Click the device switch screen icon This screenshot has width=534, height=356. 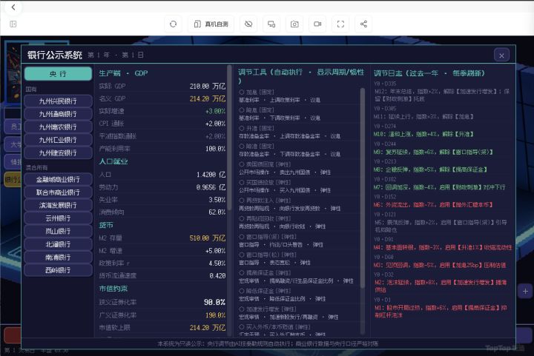pyautogui.click(x=271, y=24)
